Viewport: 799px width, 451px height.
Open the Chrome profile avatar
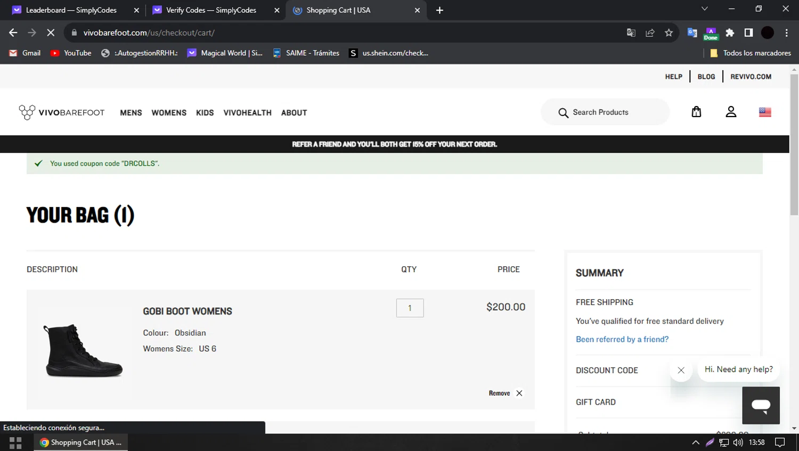coord(768,32)
